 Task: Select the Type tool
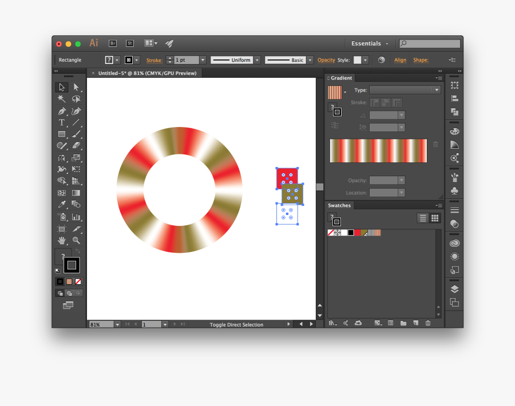61,123
